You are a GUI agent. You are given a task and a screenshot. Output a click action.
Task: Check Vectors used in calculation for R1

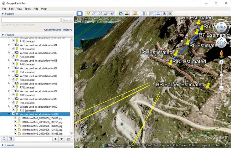[13, 45]
